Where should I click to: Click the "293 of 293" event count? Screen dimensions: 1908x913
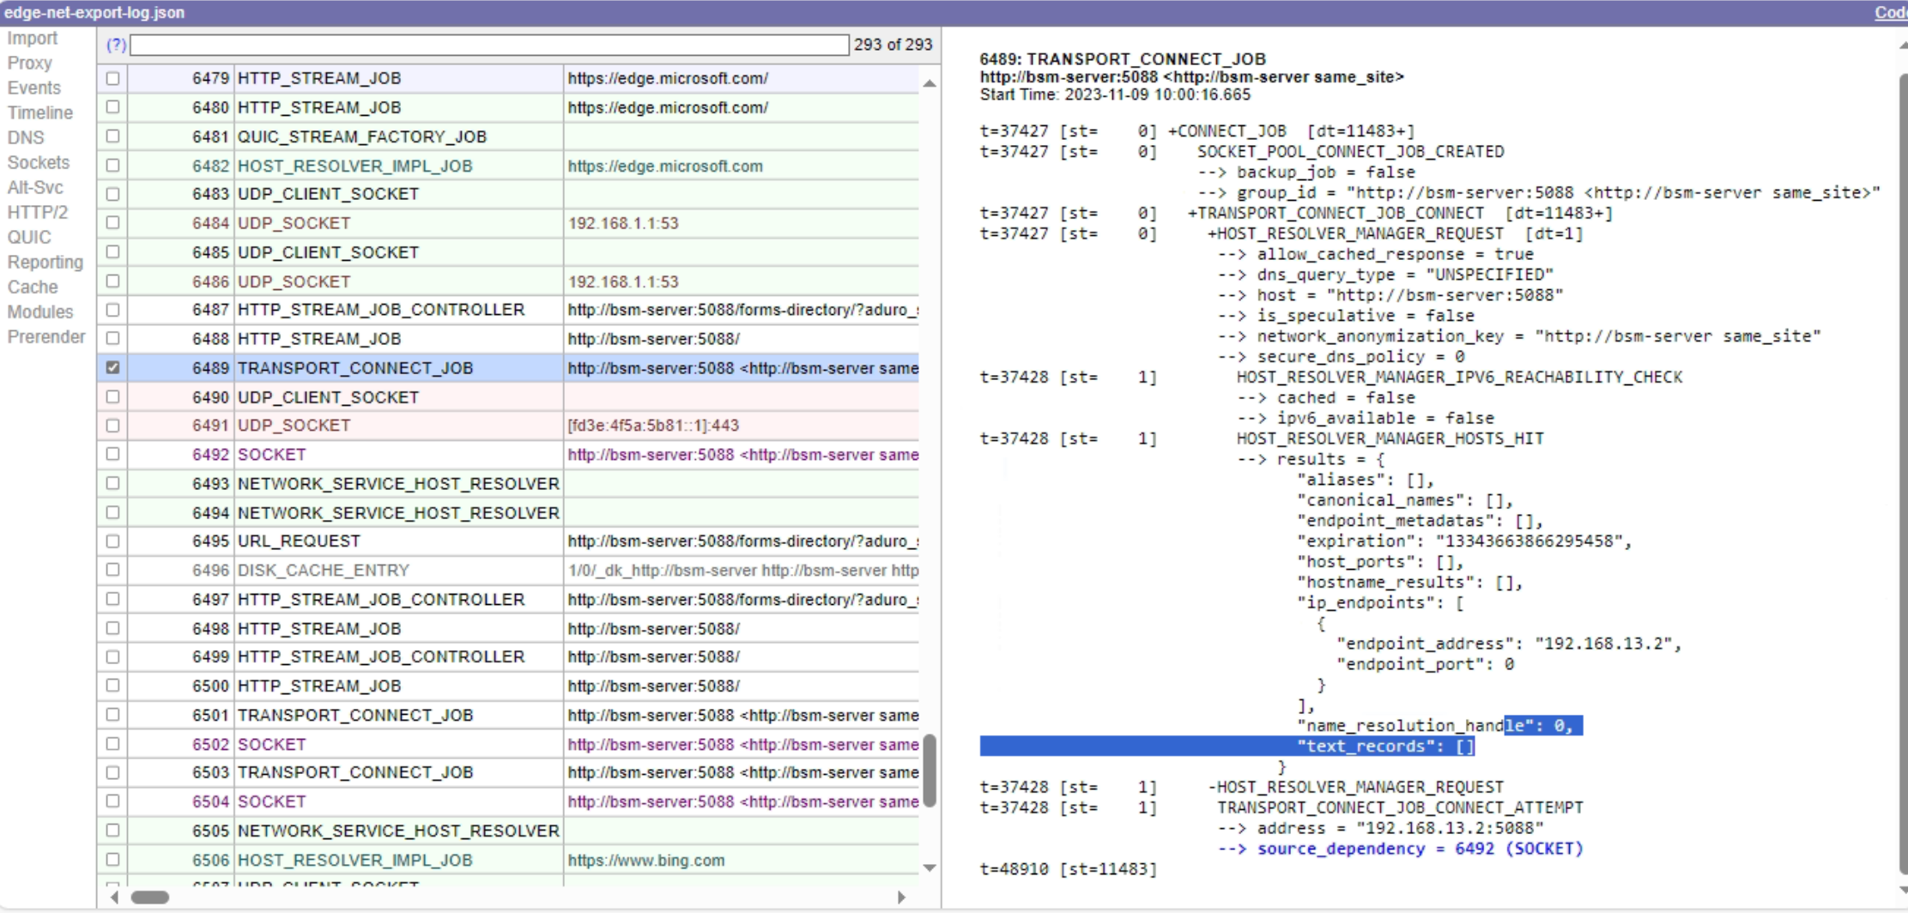pyautogui.click(x=893, y=45)
